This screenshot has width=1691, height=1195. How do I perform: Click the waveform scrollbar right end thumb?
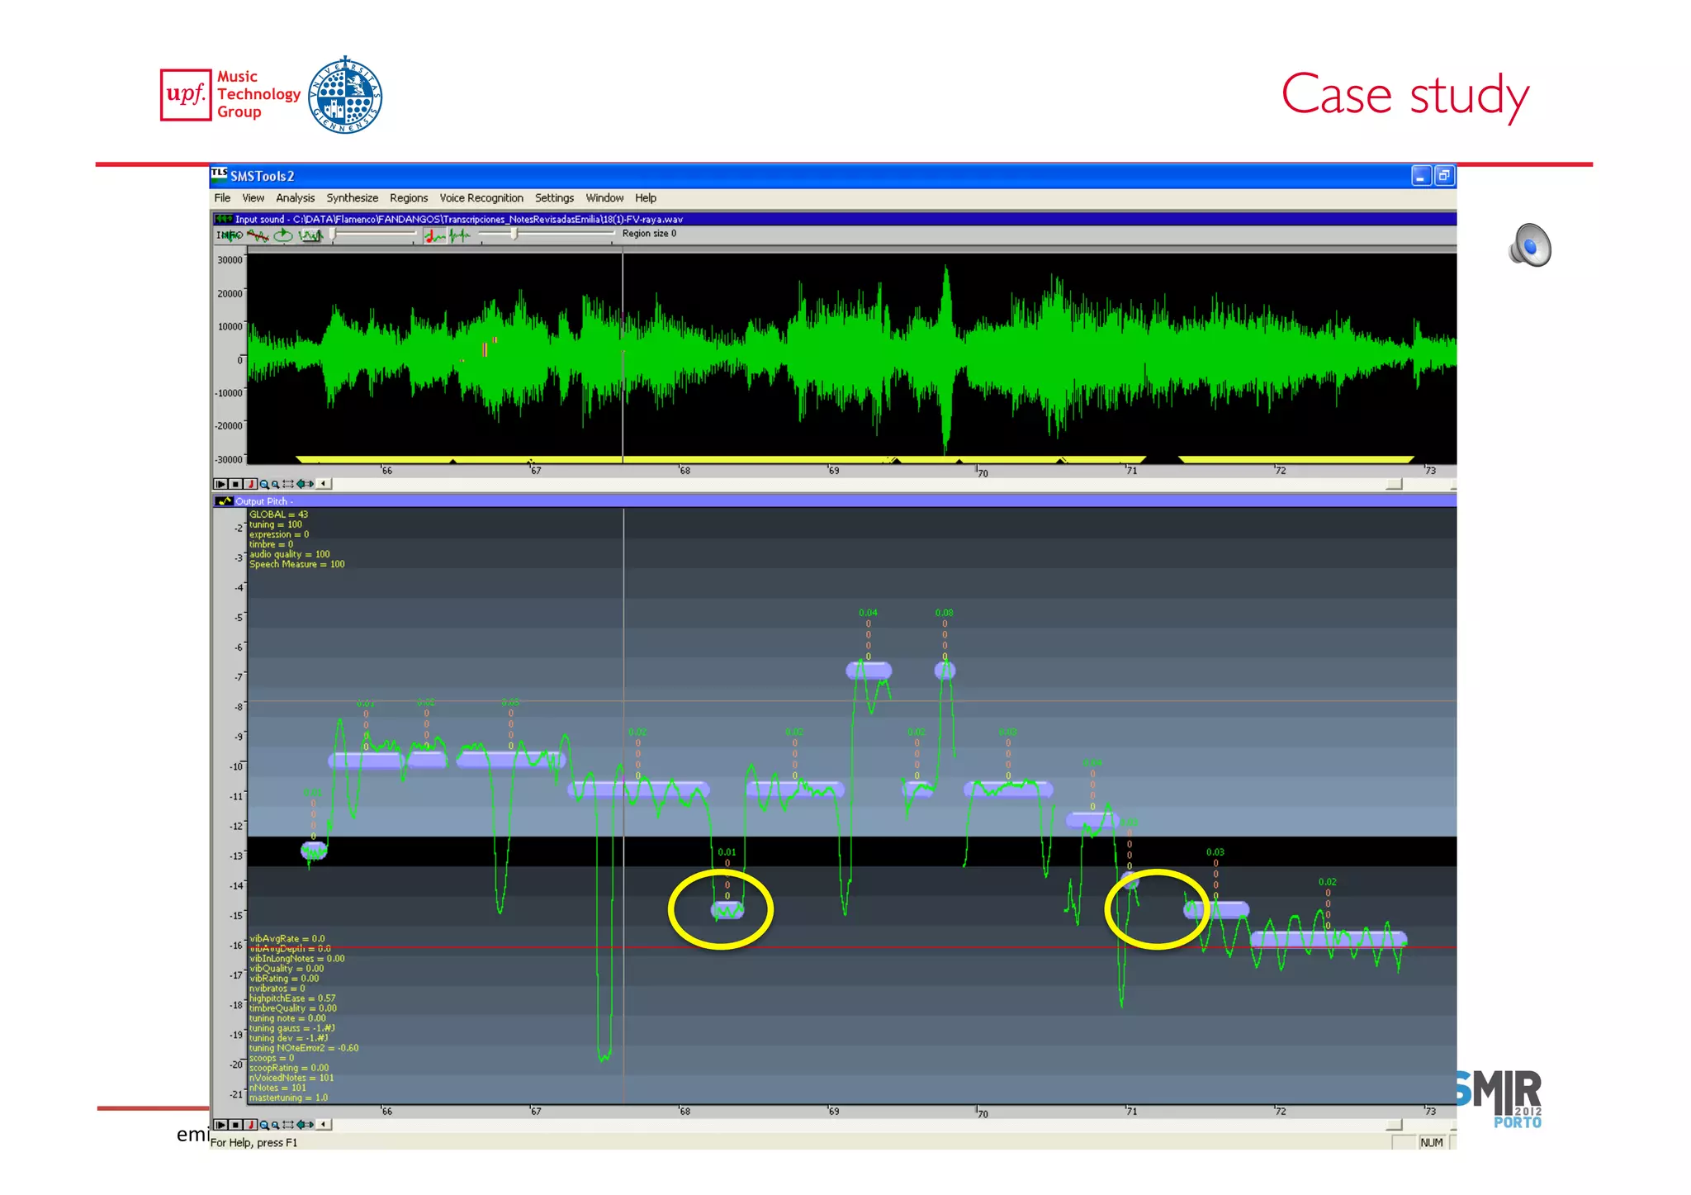(x=1394, y=484)
